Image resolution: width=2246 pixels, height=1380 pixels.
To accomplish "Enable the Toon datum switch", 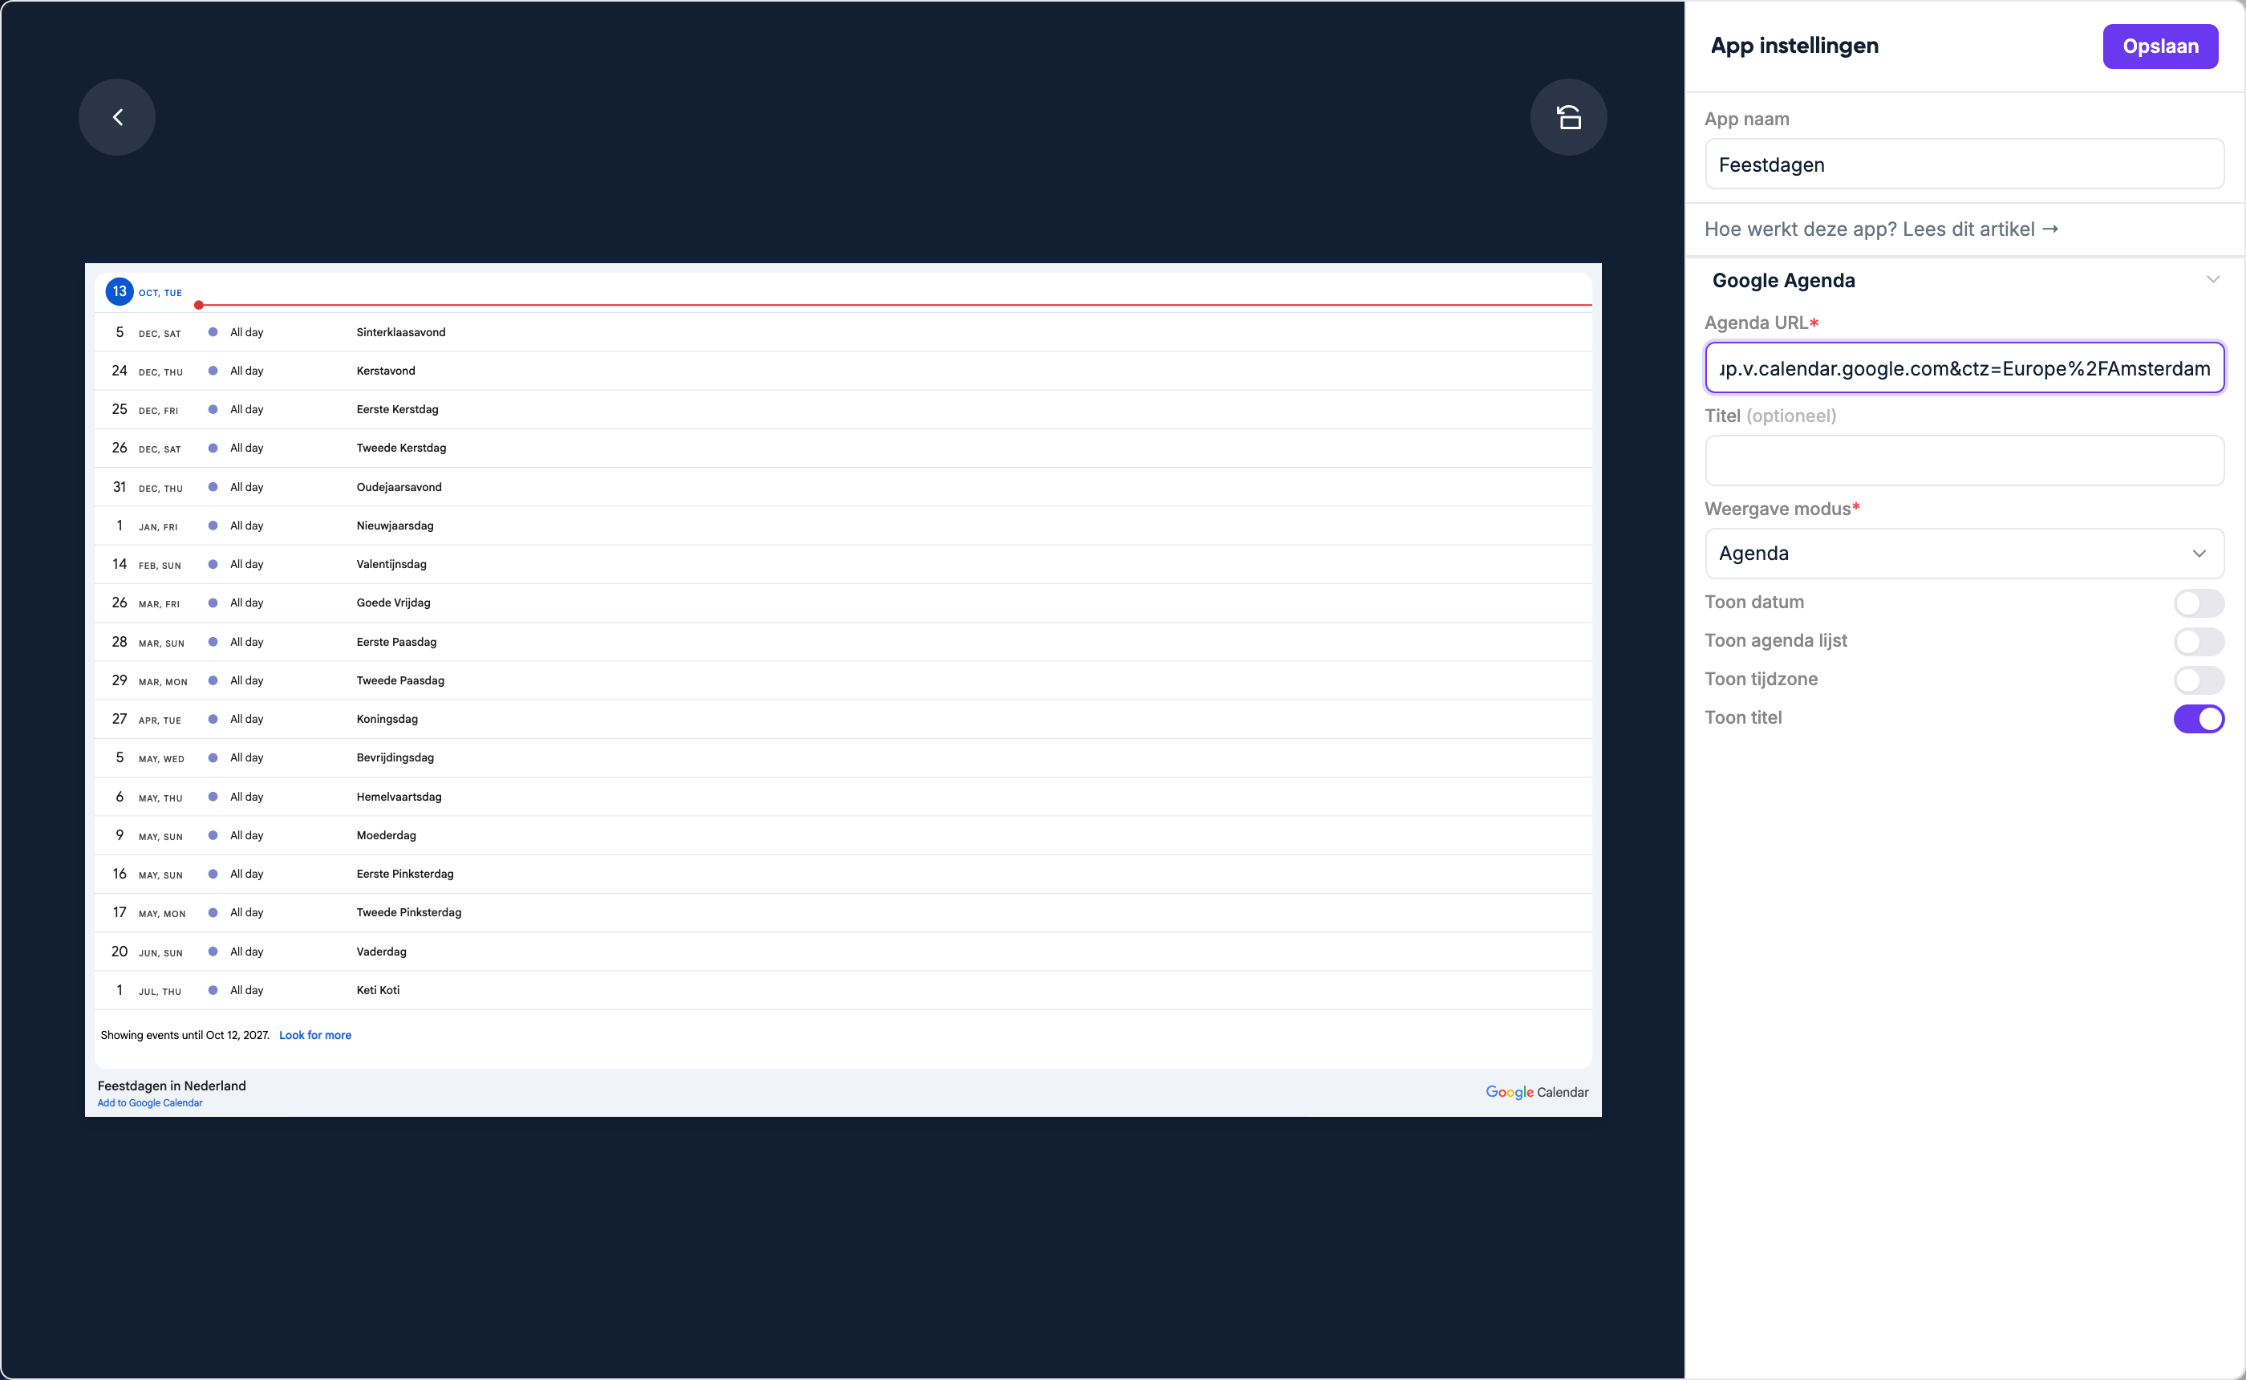I will click(x=2199, y=603).
